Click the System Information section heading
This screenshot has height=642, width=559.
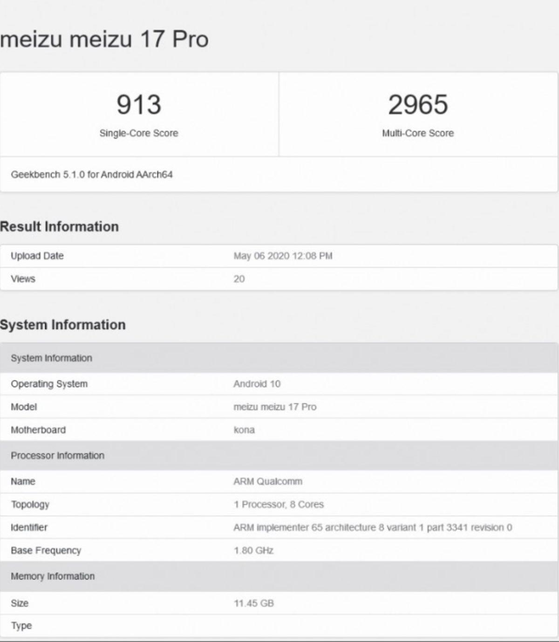(x=62, y=325)
